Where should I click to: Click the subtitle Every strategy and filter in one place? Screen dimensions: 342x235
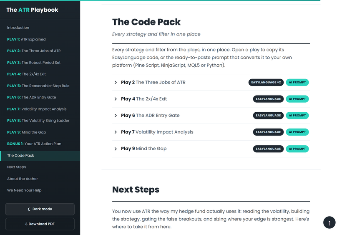[156, 34]
